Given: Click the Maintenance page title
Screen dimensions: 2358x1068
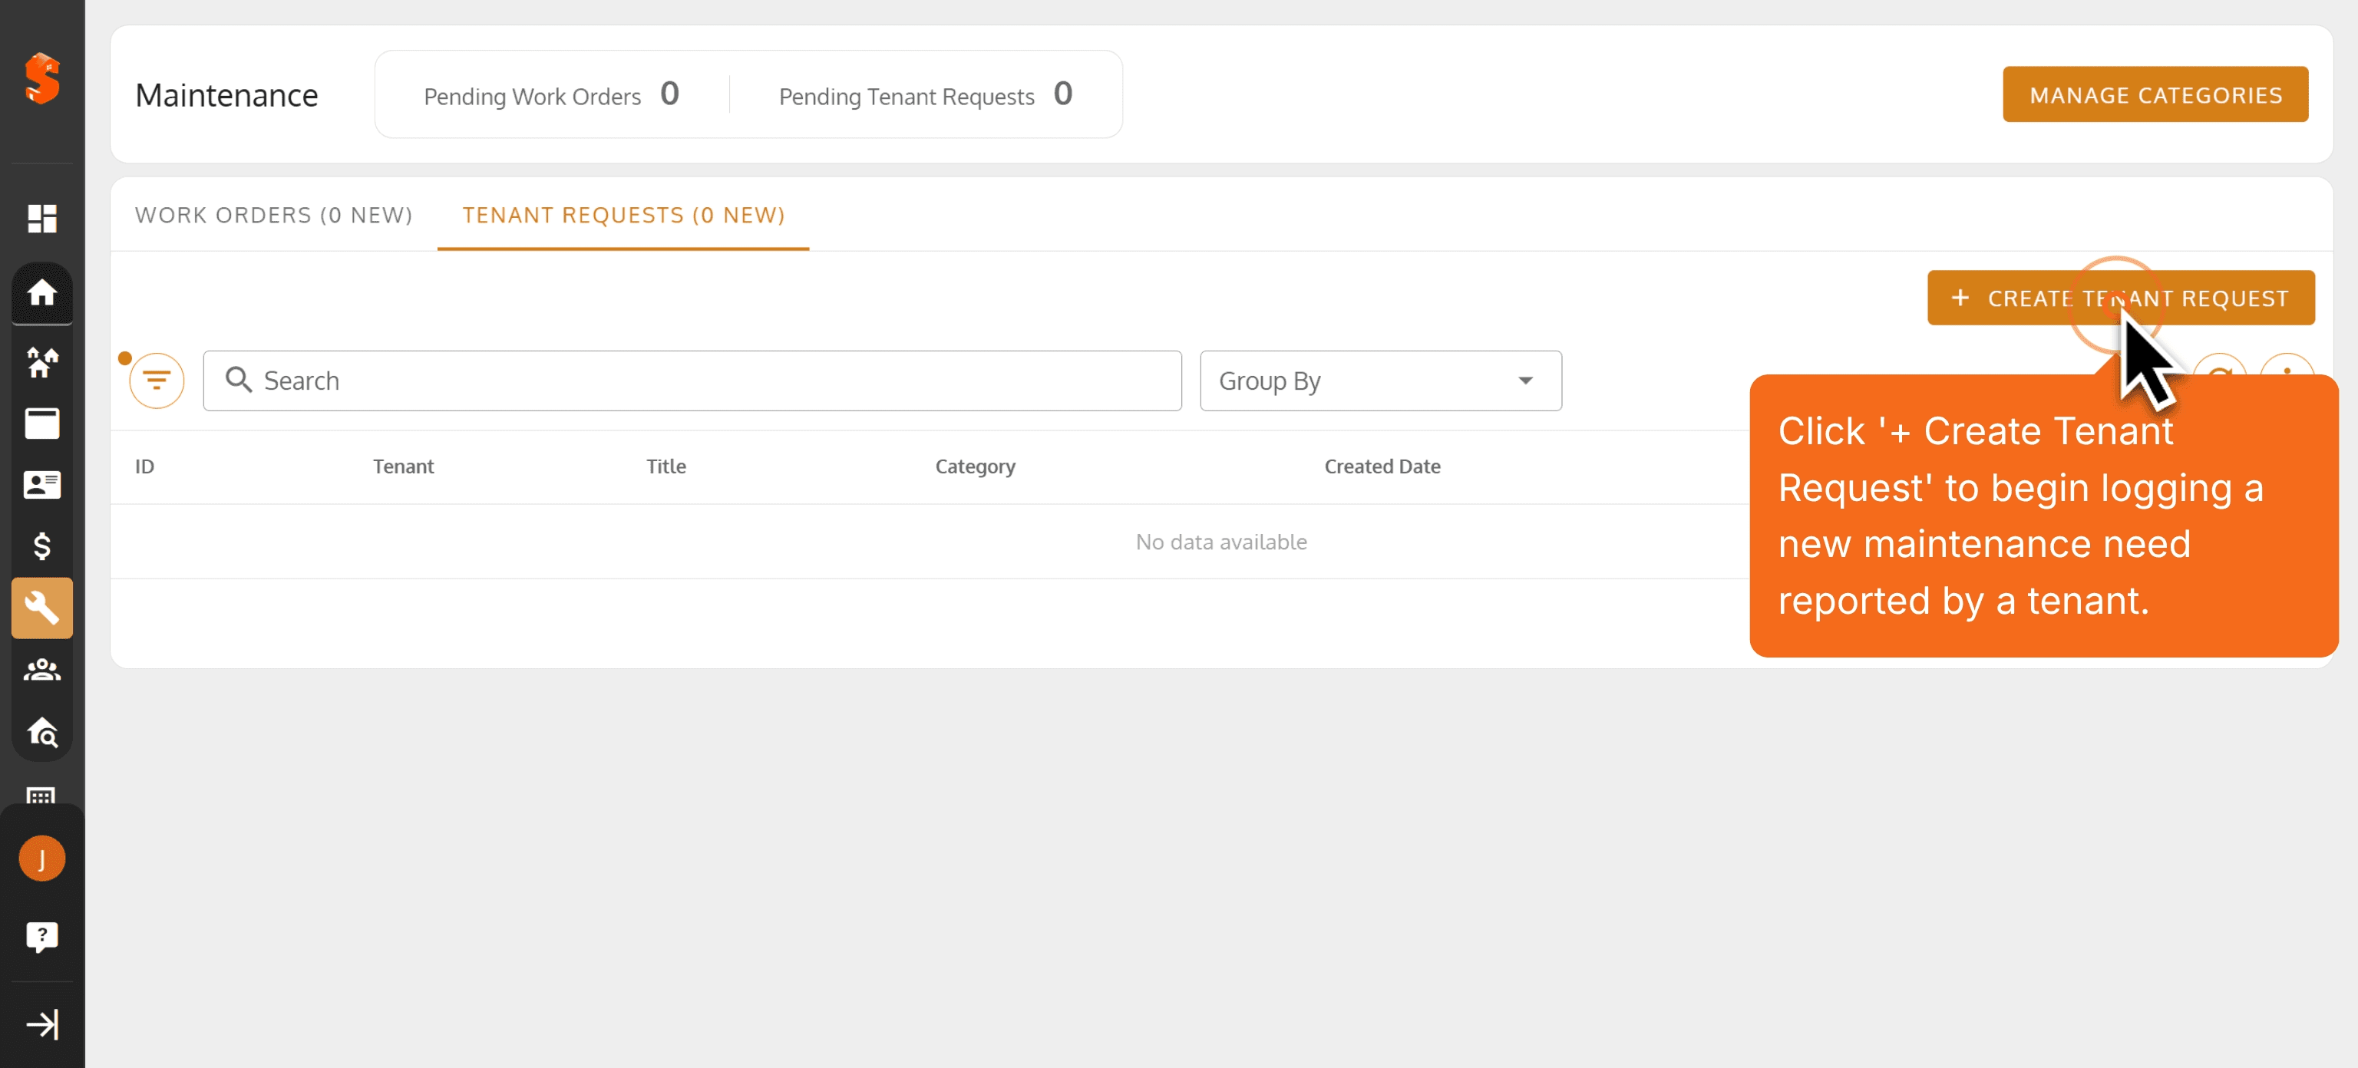Looking at the screenshot, I should 226,95.
